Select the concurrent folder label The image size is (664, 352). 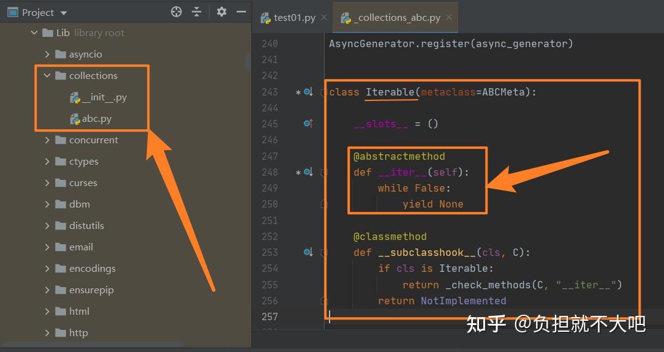(94, 140)
